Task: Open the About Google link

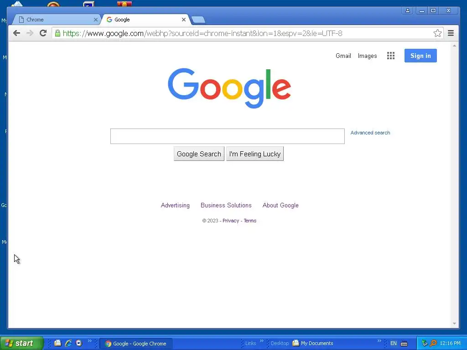Action: tap(280, 206)
